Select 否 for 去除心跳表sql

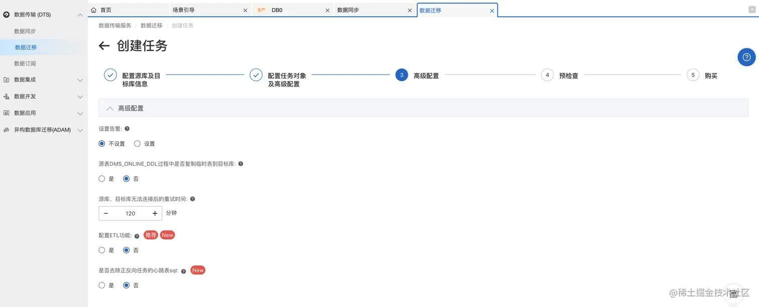click(126, 285)
